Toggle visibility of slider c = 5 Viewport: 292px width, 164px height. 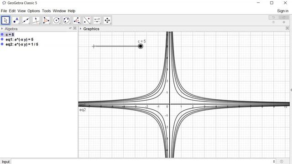coord(2,35)
